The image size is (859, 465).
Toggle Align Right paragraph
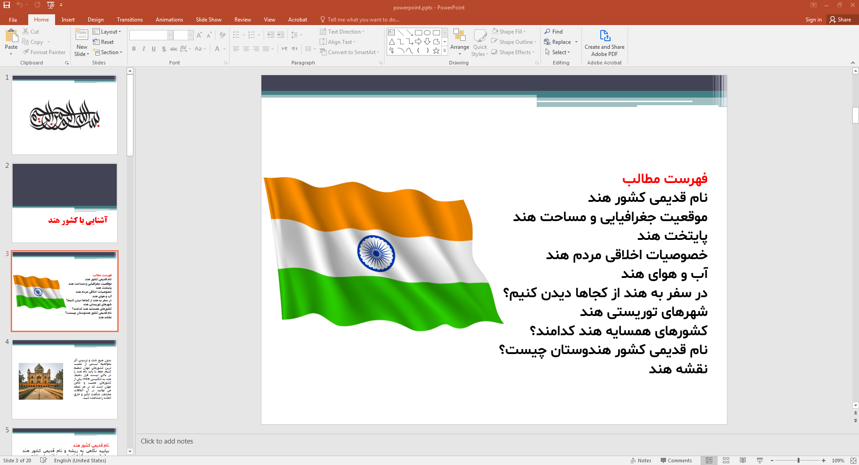[256, 49]
